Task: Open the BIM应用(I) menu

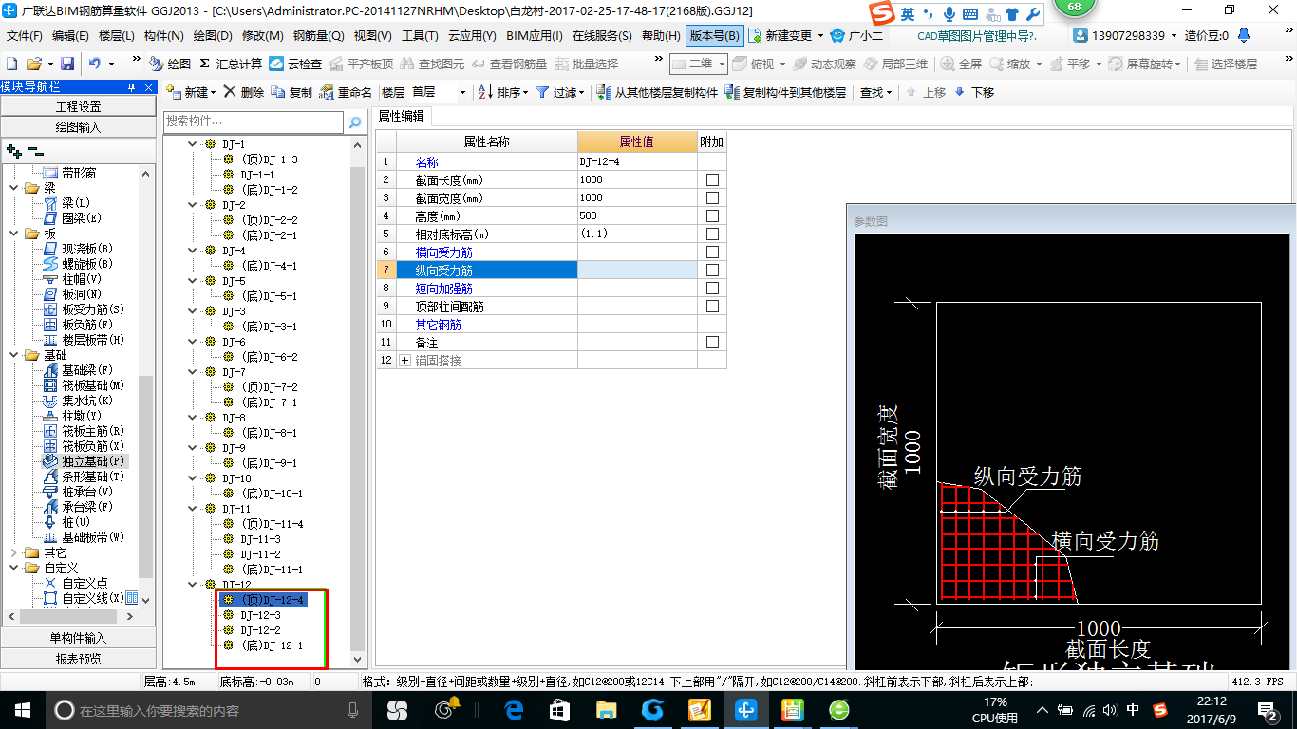Action: pos(535,35)
